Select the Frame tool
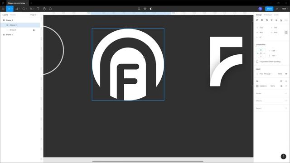This screenshot has width=290, height=163. pyautogui.click(x=17, y=9)
